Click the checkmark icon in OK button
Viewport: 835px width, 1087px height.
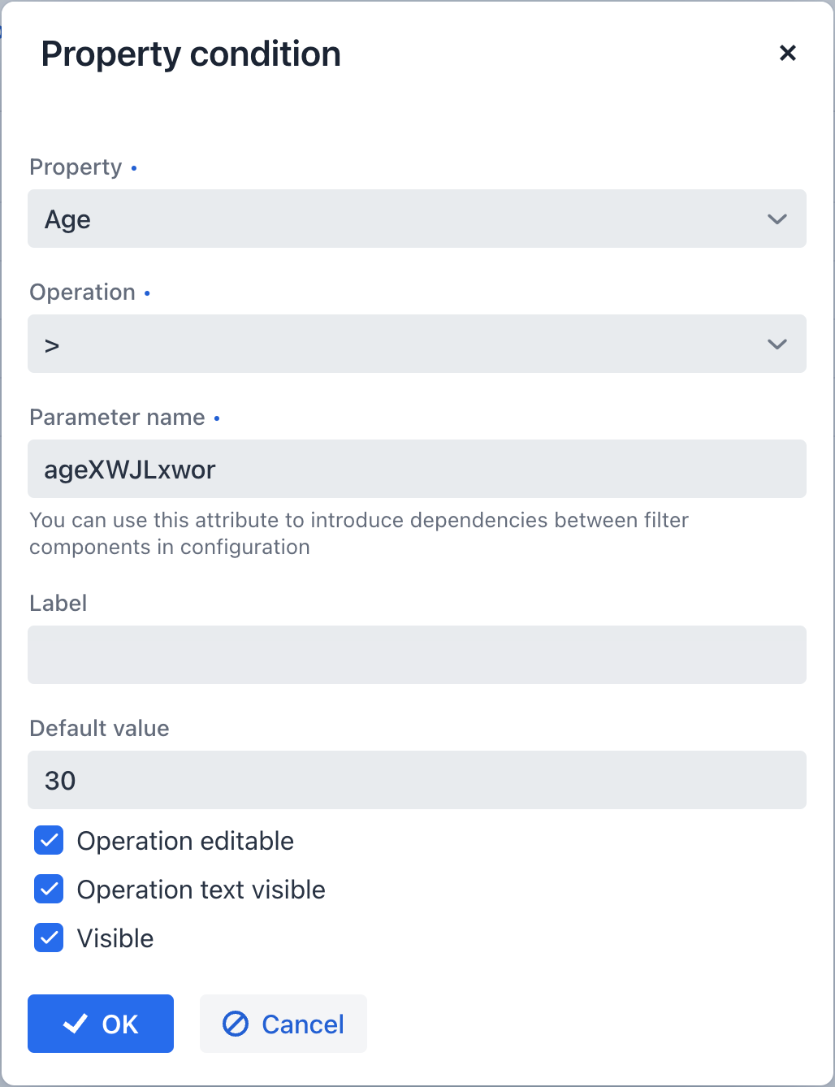pyautogui.click(x=76, y=1024)
